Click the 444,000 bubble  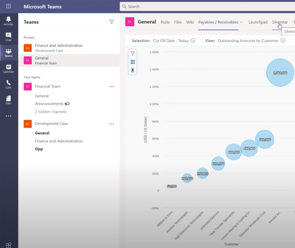[234, 152]
